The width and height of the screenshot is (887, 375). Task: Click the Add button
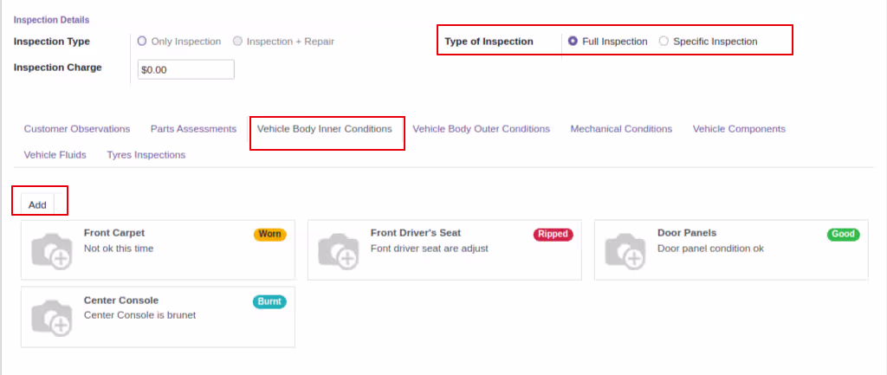[x=37, y=204]
